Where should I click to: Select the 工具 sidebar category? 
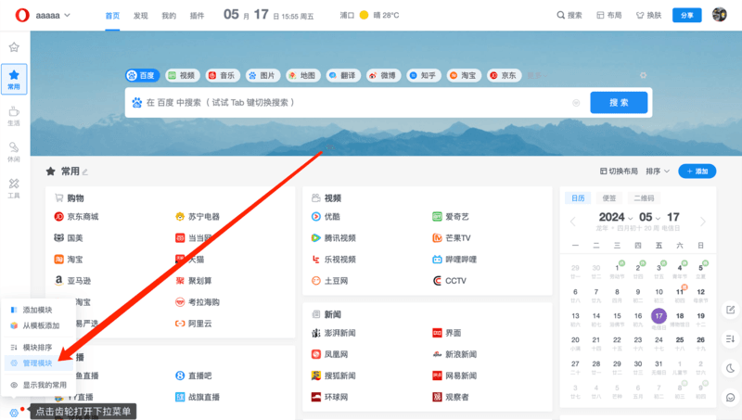[x=14, y=188]
